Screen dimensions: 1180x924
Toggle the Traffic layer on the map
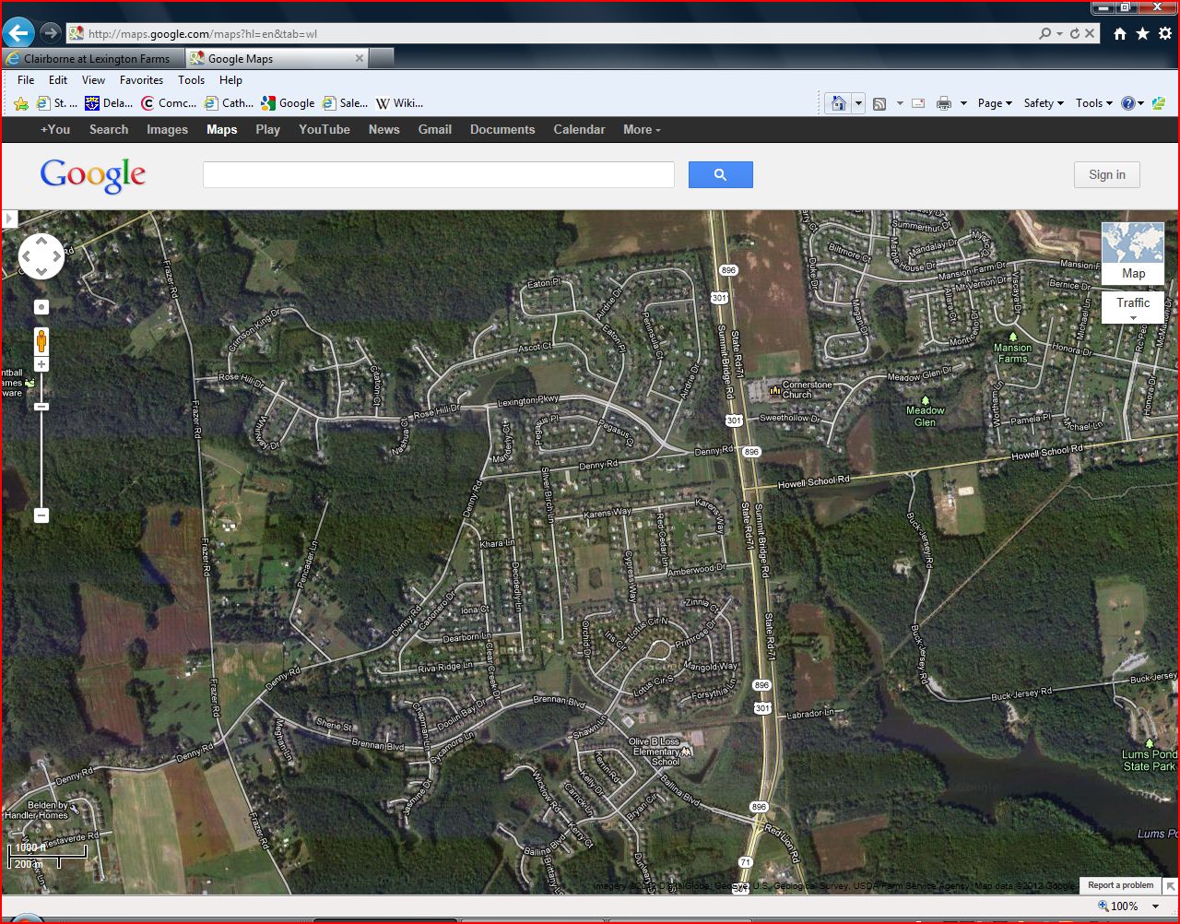(1132, 307)
